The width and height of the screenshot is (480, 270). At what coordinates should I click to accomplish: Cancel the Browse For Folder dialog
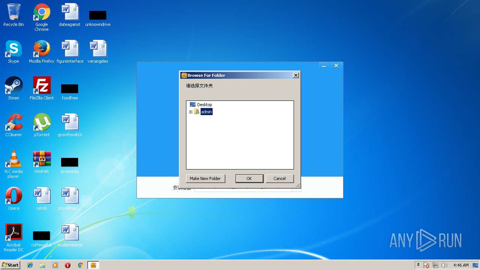[x=279, y=178]
